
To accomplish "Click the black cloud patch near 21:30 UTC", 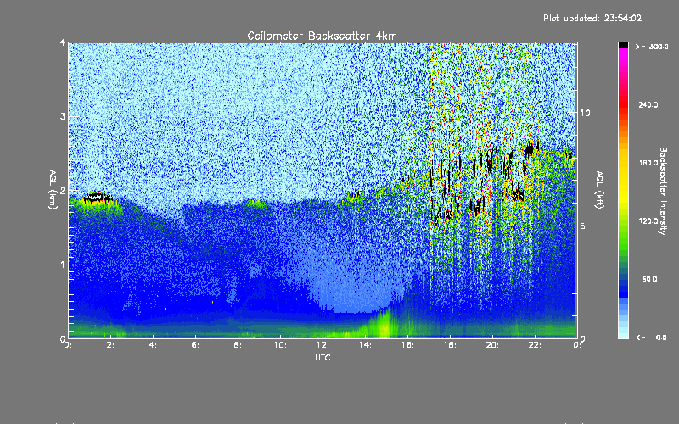I will [529, 151].
